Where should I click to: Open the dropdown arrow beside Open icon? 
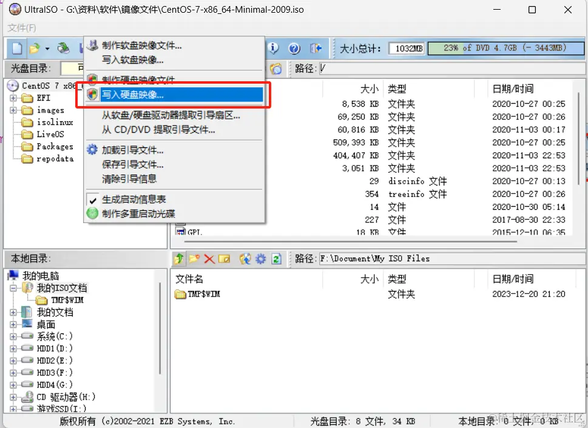pyautogui.click(x=47, y=48)
